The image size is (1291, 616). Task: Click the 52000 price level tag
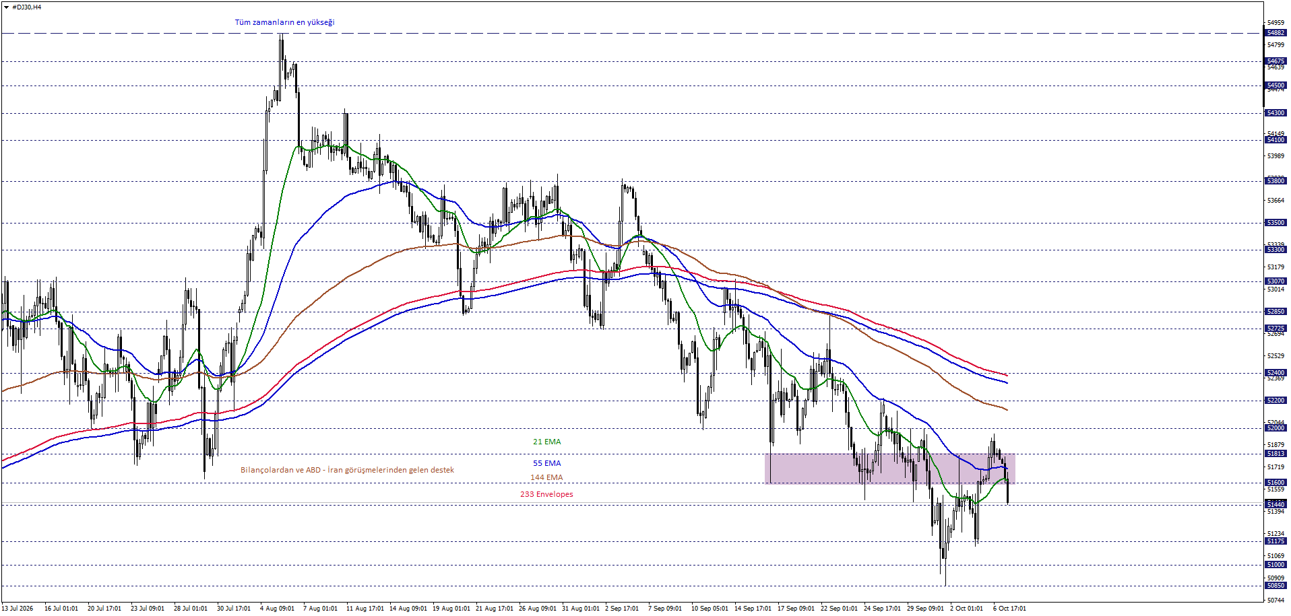[x=1276, y=428]
